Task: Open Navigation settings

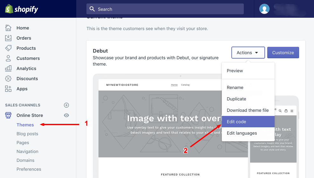Action: (x=27, y=151)
